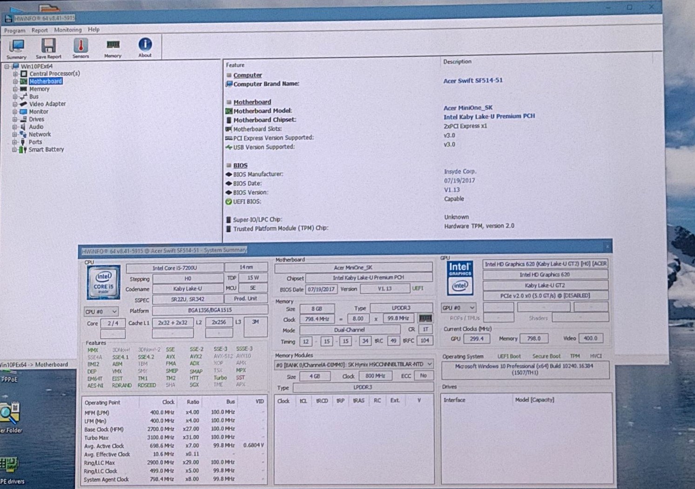The height and width of the screenshot is (489, 695).
Task: Select the Monitor label in the tree
Action: (x=39, y=112)
